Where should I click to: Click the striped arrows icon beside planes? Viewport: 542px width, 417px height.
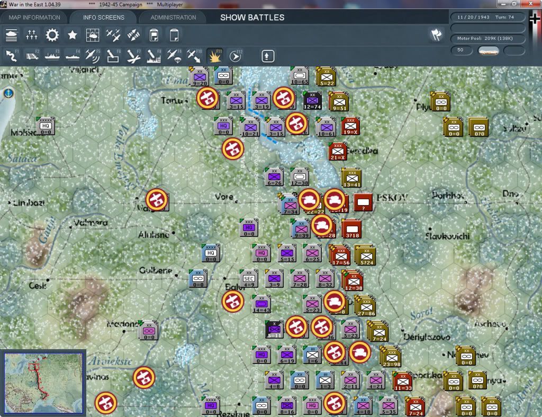click(133, 35)
